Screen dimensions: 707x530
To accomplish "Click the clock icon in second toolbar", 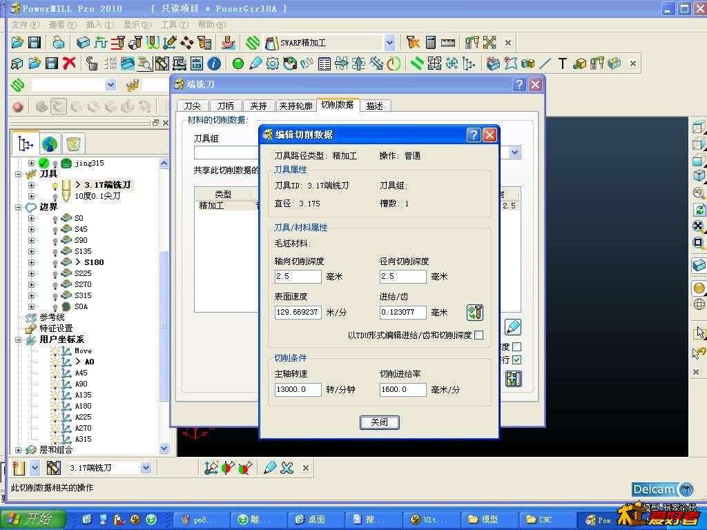I will [394, 63].
